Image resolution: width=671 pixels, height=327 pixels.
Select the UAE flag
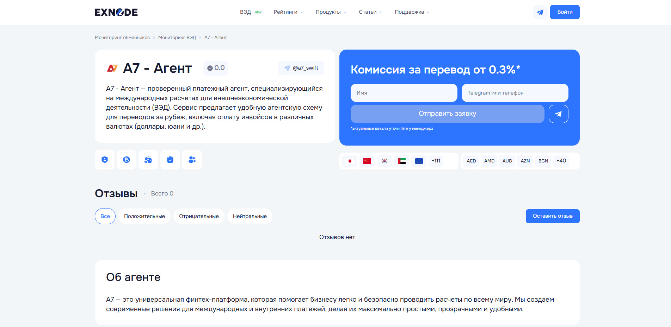402,161
